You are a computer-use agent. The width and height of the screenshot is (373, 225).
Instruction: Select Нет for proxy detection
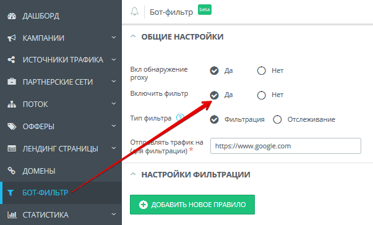[262, 70]
